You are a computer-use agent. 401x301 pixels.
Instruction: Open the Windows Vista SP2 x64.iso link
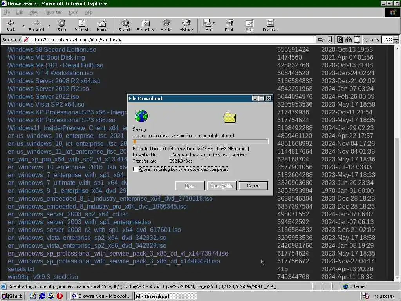coord(46,104)
